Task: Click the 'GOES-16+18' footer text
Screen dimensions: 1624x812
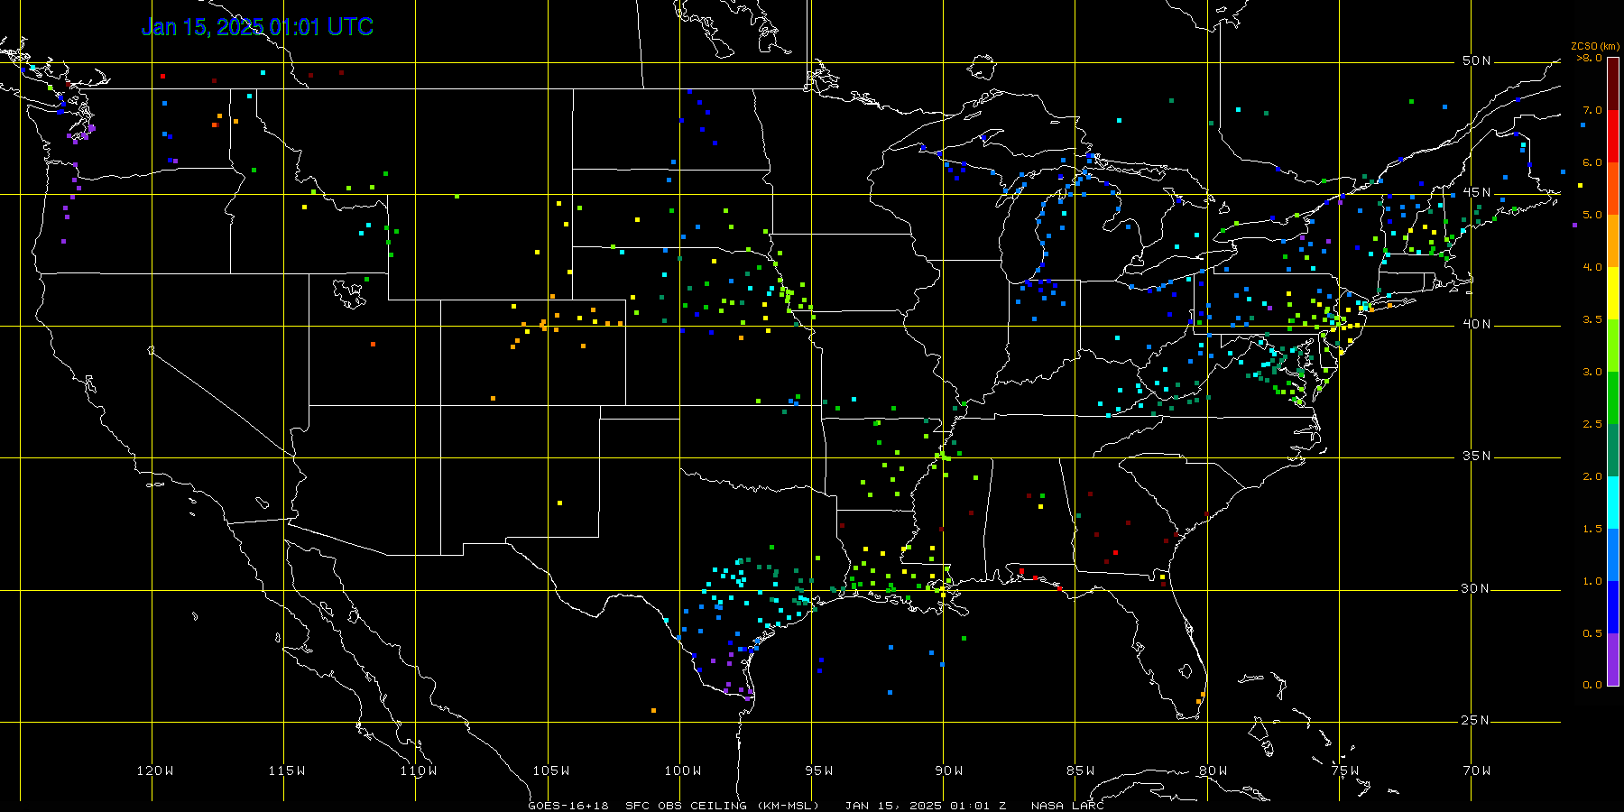Action: tap(568, 806)
